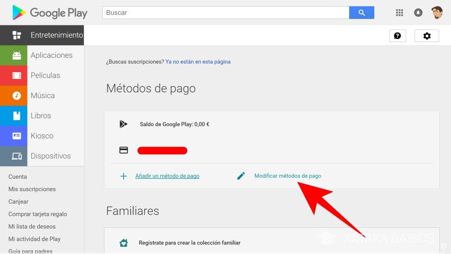This screenshot has width=451, height=254.
Task: Open the Películas section
Action: 45,75
